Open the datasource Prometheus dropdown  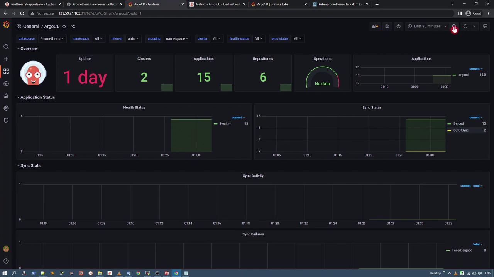point(52,38)
